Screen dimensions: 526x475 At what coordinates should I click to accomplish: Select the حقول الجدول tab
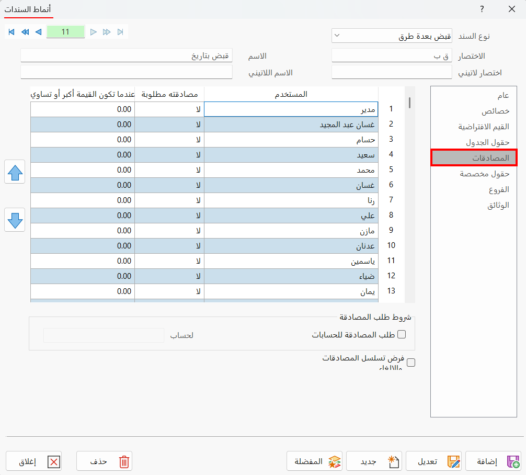(x=474, y=143)
